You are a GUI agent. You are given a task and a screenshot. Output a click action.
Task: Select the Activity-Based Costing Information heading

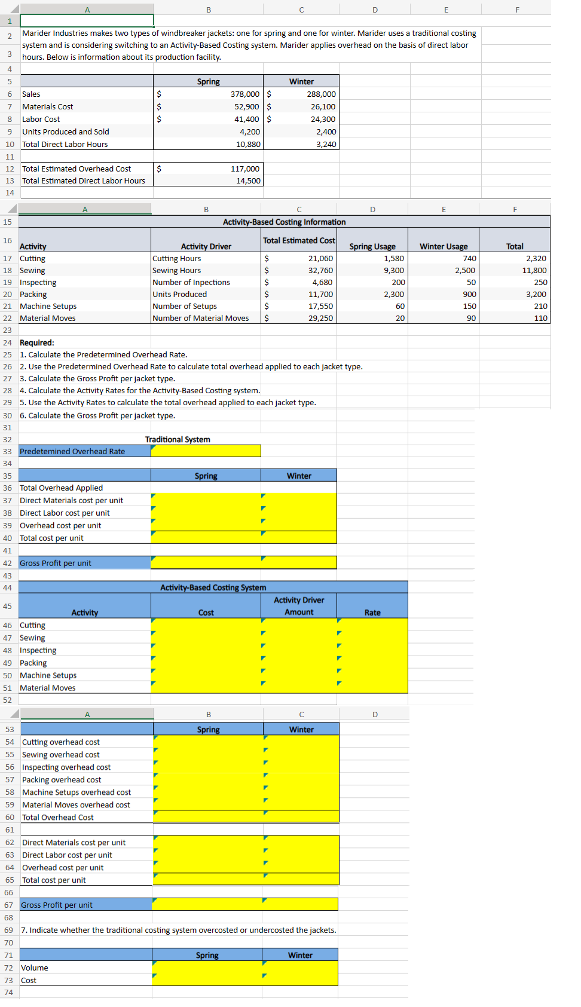click(x=284, y=222)
